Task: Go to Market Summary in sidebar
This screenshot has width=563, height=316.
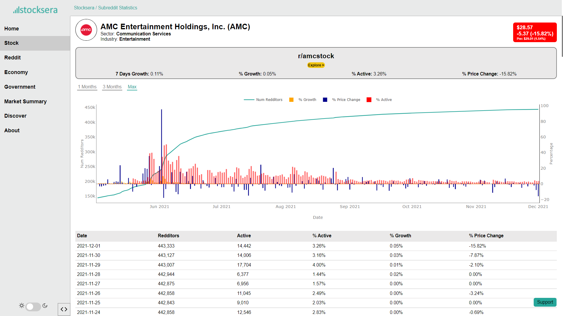Action: (x=26, y=102)
